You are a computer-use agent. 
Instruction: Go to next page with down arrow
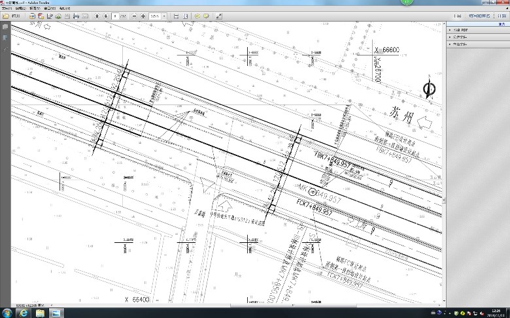[105, 15]
